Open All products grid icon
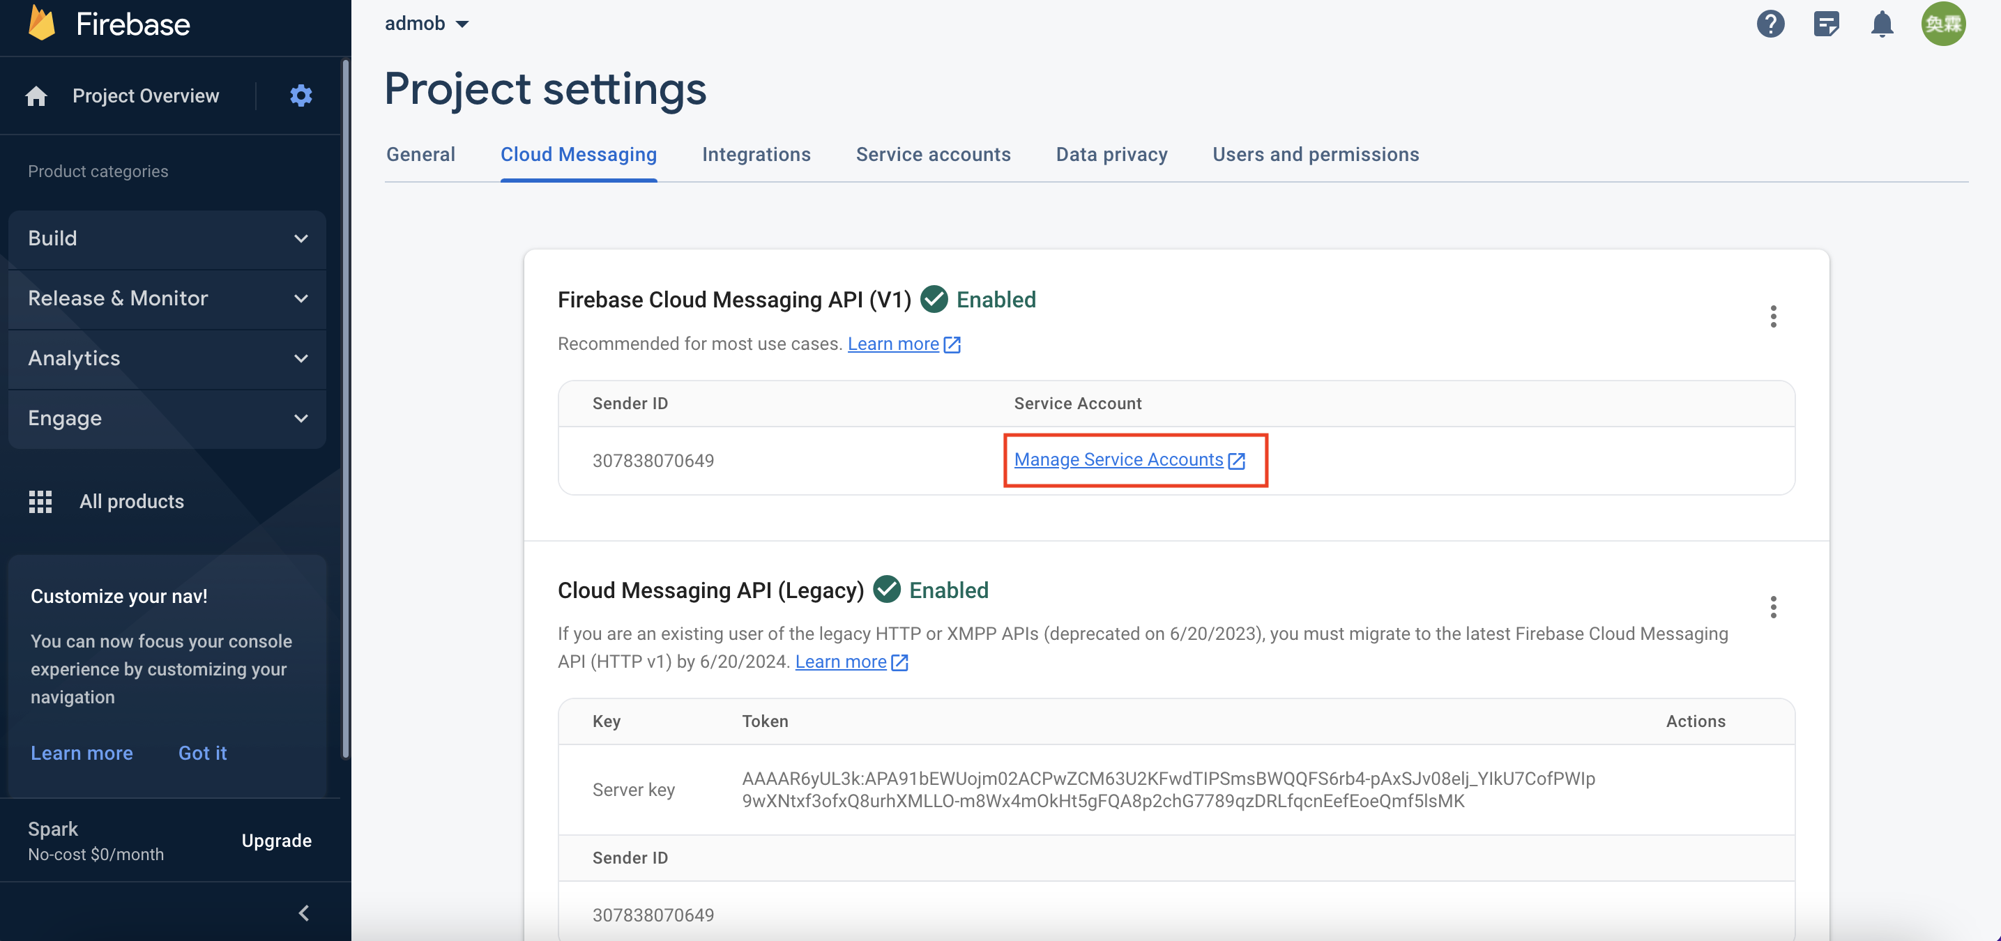 click(40, 502)
